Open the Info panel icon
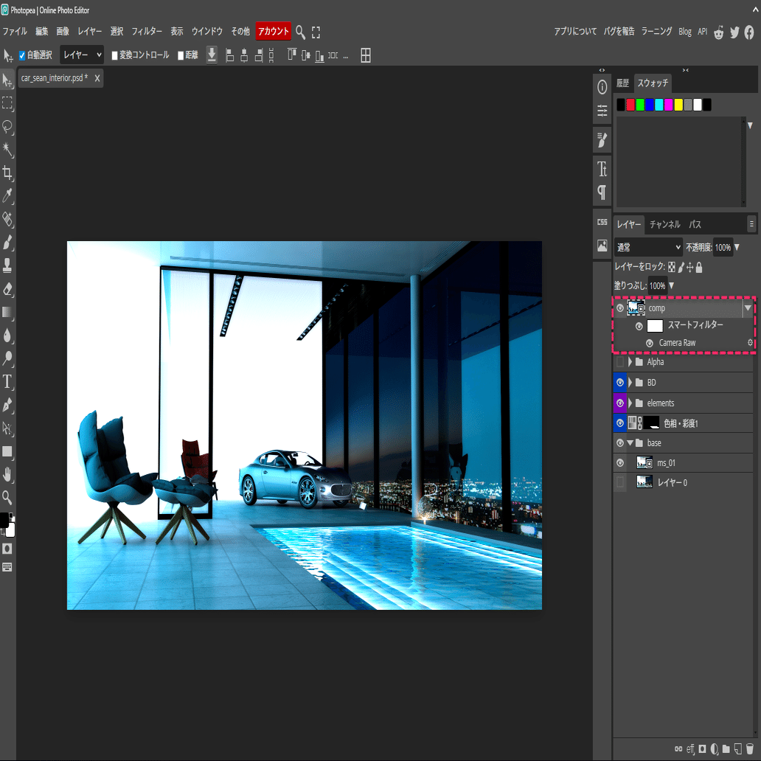The width and height of the screenshot is (761, 761). pyautogui.click(x=602, y=87)
